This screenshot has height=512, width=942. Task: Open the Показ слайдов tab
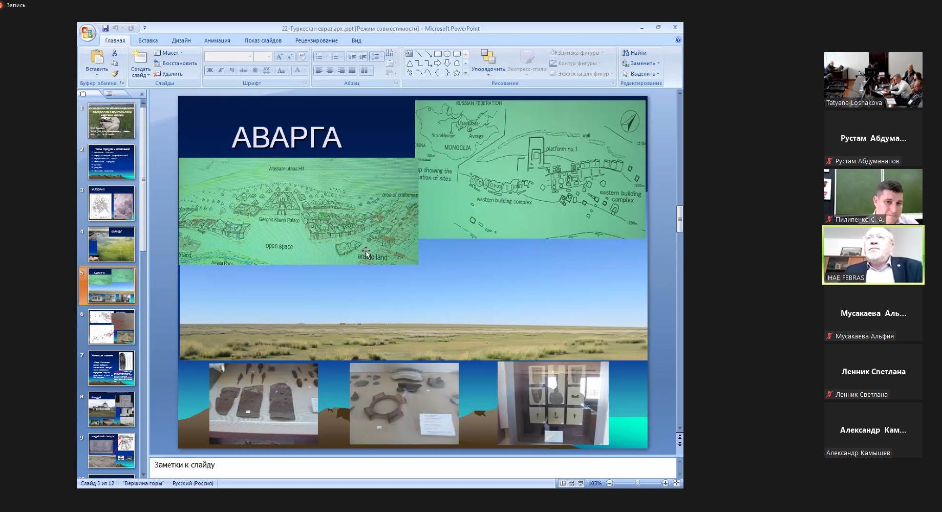(x=263, y=40)
